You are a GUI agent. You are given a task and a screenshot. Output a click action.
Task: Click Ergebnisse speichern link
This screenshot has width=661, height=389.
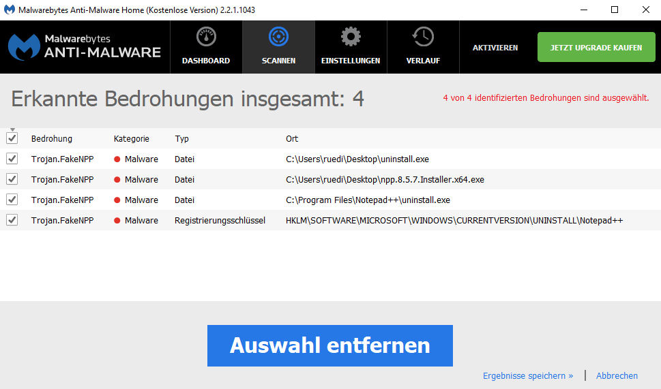click(x=528, y=375)
